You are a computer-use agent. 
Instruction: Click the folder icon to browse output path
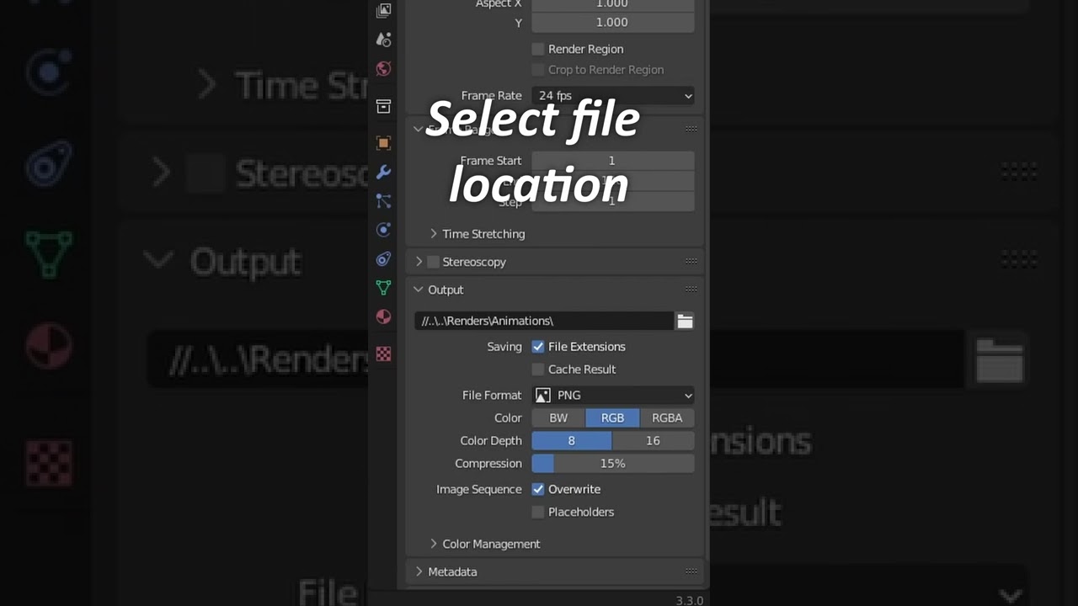[x=685, y=321]
